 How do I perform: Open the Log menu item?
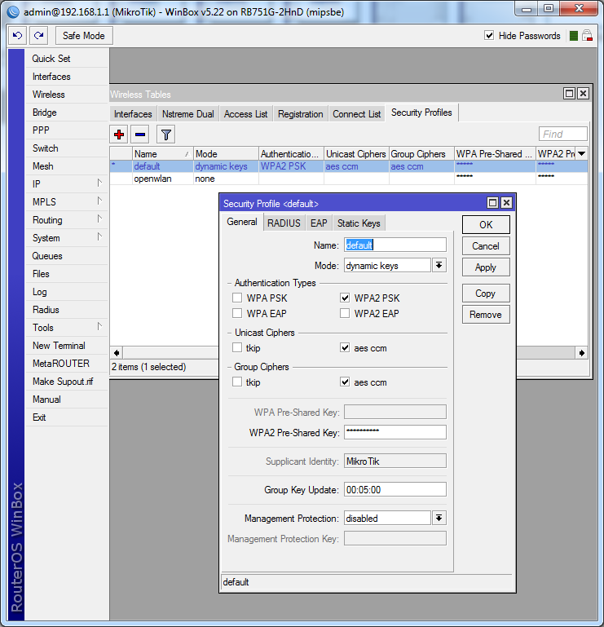coord(67,292)
